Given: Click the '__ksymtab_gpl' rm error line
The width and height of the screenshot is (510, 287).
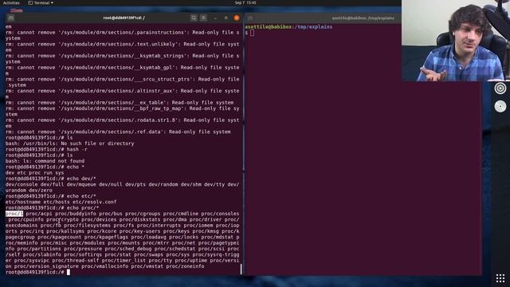Looking at the screenshot, I should tap(122, 70).
